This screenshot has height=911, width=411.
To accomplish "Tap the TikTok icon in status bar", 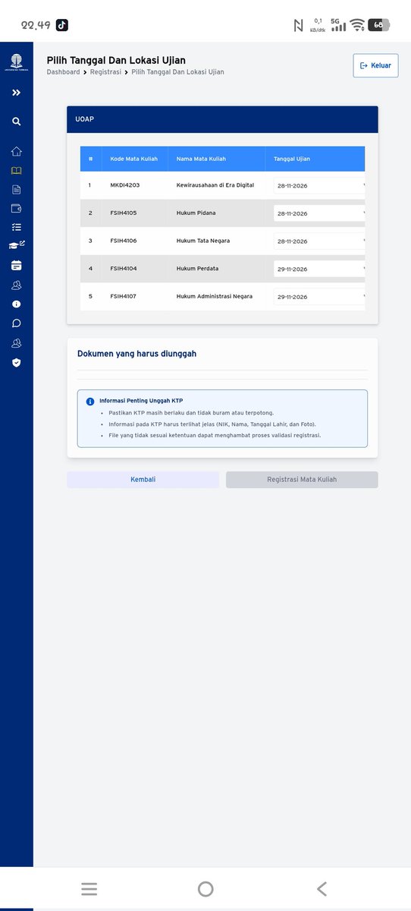I will click(x=62, y=25).
